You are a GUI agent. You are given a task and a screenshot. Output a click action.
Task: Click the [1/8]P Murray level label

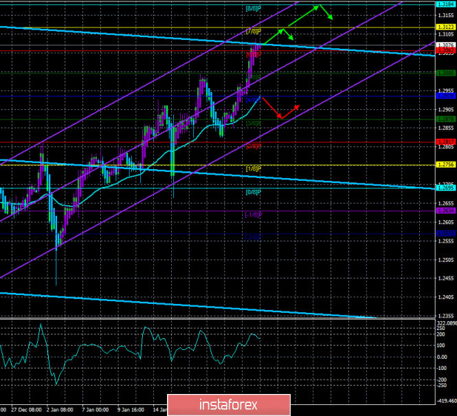tap(253, 168)
